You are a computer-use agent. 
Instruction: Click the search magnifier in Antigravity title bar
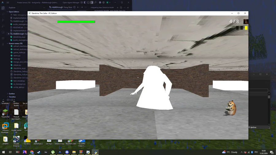(x=95, y=2)
